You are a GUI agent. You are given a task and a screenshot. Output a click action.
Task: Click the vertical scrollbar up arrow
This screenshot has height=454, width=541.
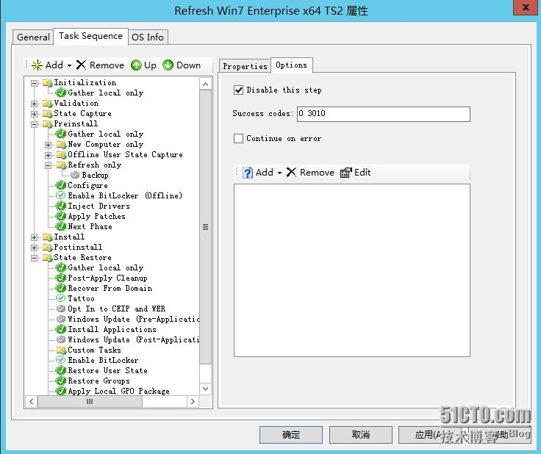coord(205,84)
